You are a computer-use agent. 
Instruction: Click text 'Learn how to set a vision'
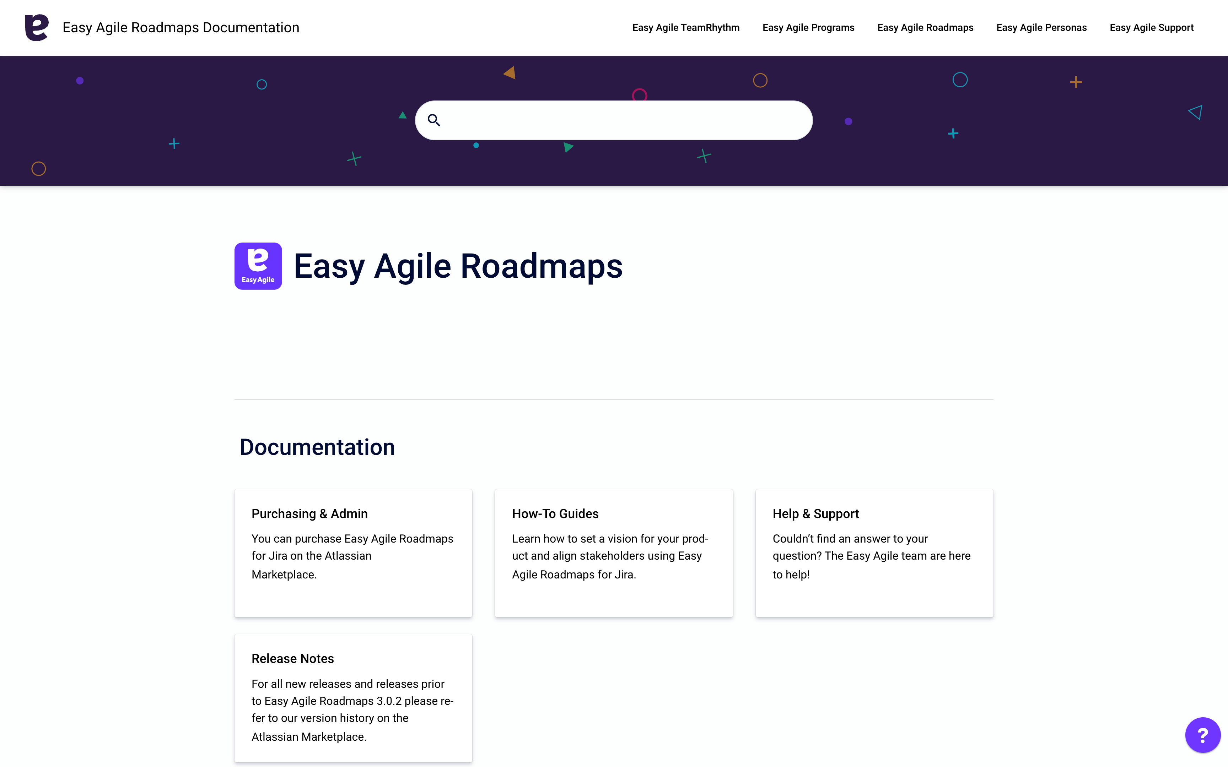575,539
